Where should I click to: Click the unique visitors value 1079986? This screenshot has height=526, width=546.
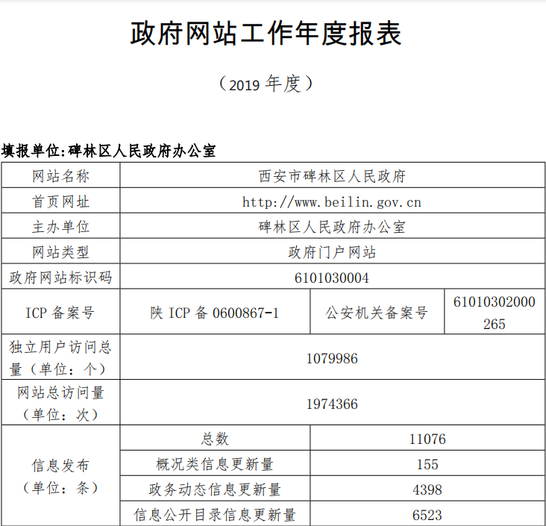(x=332, y=358)
